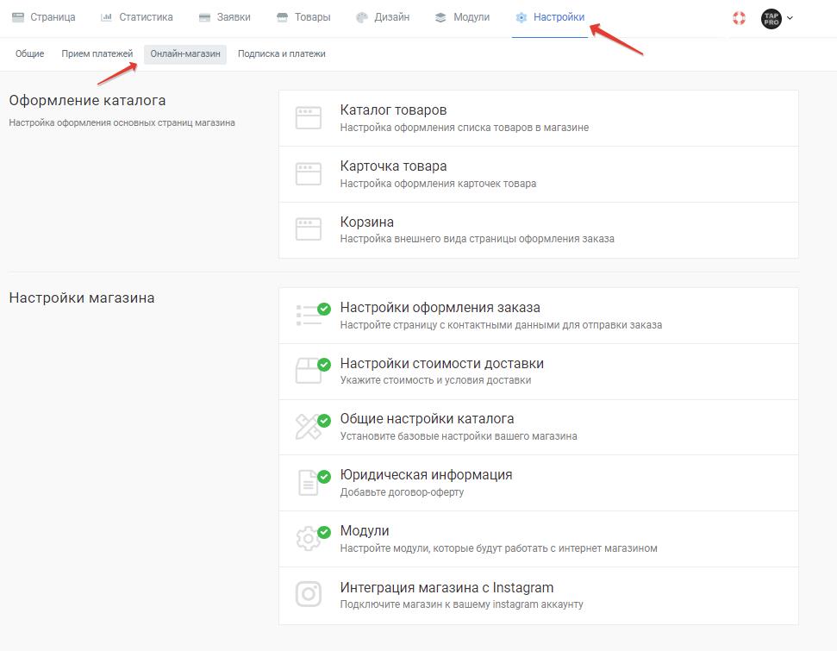Open the TAP PRO profile avatar
The height and width of the screenshot is (651, 837).
771,19
